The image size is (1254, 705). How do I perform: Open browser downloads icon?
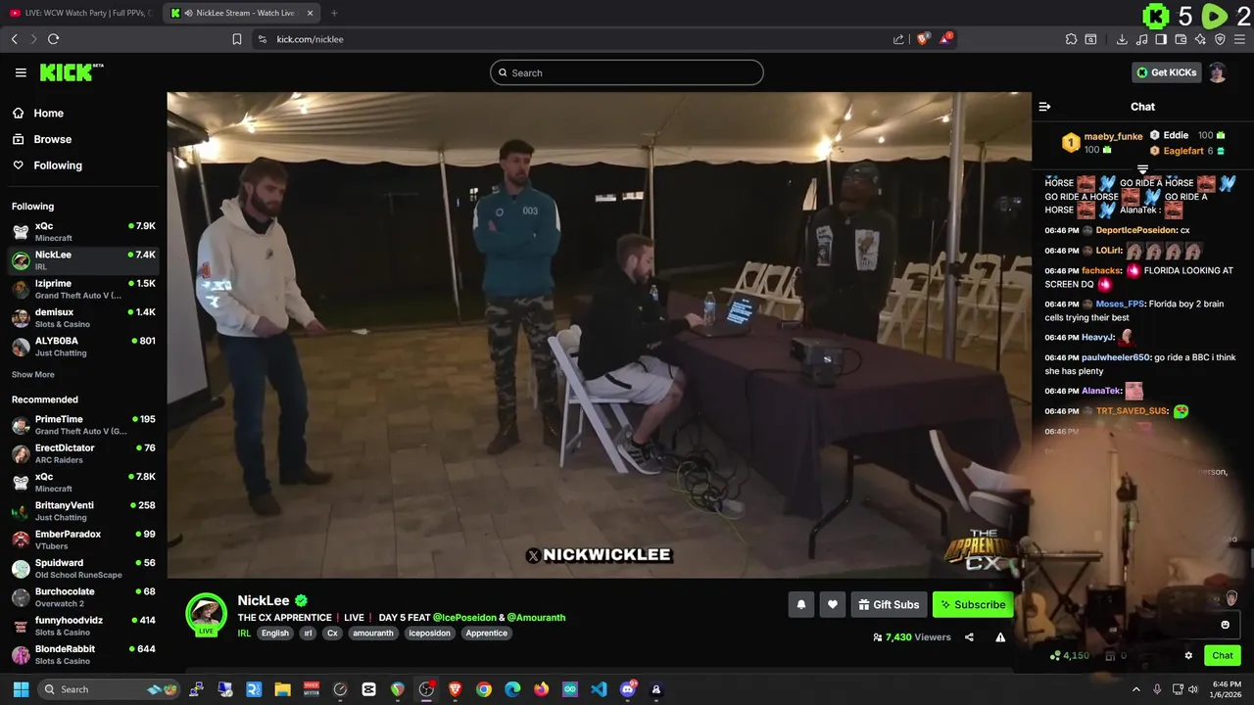[1122, 39]
